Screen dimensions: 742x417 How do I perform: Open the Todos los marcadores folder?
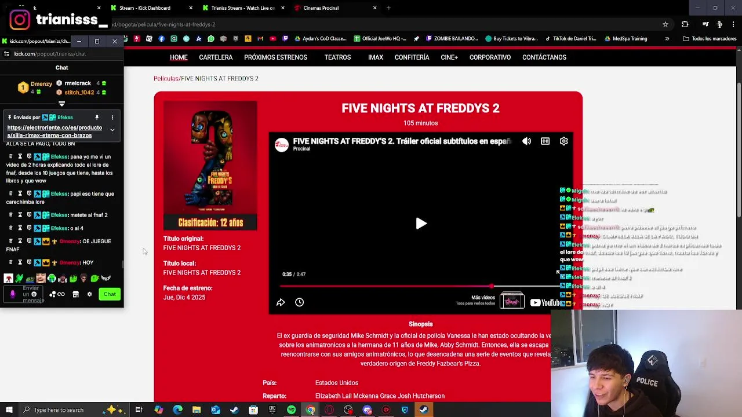(710, 39)
